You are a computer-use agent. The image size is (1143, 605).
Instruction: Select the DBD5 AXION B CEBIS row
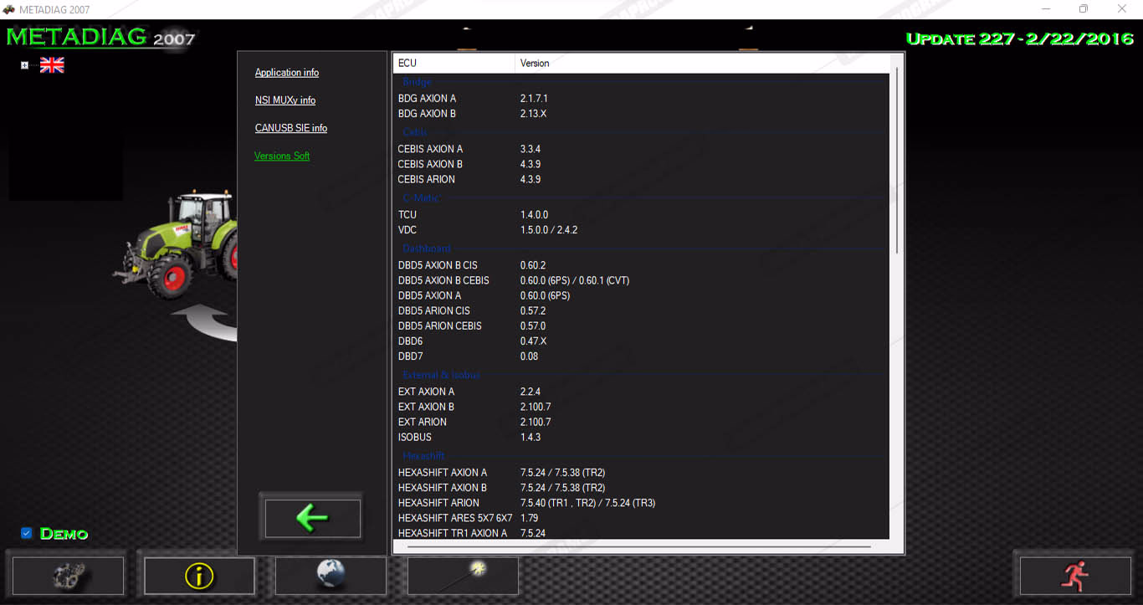point(641,280)
